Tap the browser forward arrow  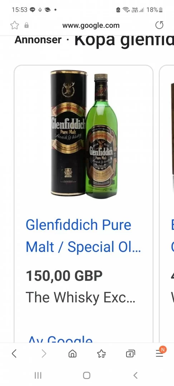coord(44,353)
